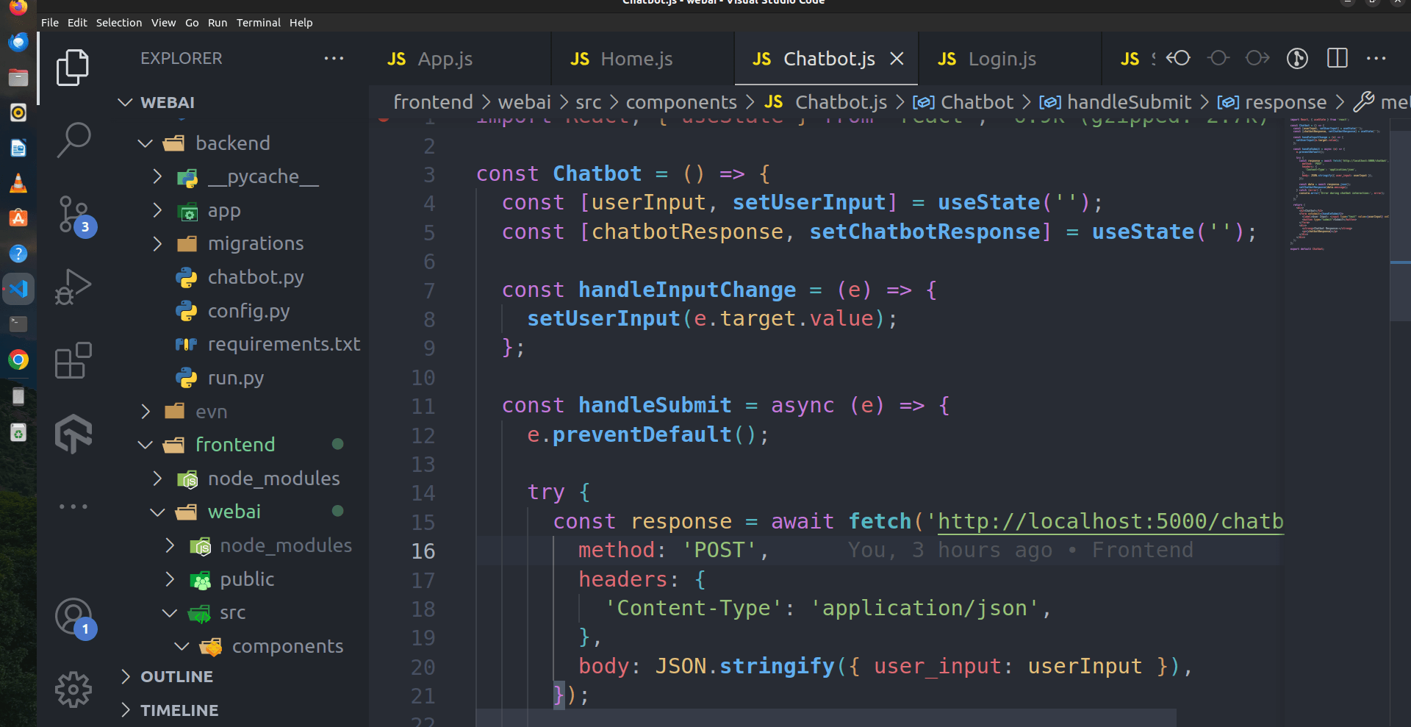
Task: Open Rhythmbox from the dock
Action: tap(18, 112)
